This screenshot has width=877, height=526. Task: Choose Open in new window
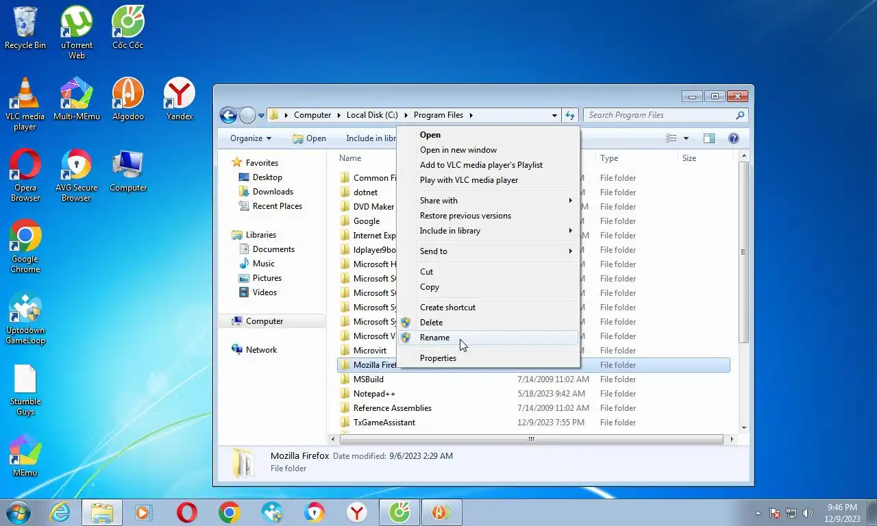(x=489, y=150)
